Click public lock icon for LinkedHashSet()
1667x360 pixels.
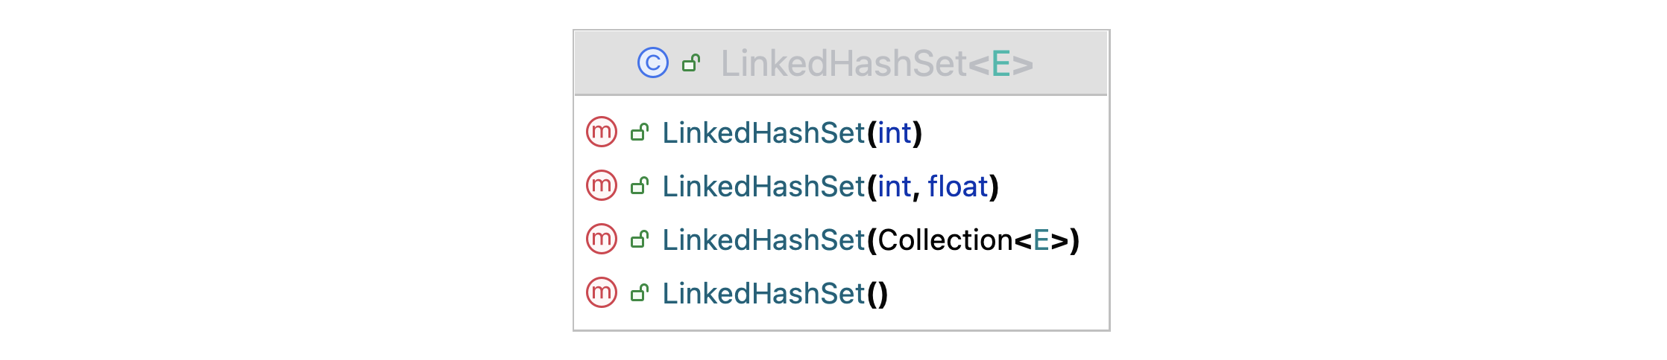coord(640,293)
